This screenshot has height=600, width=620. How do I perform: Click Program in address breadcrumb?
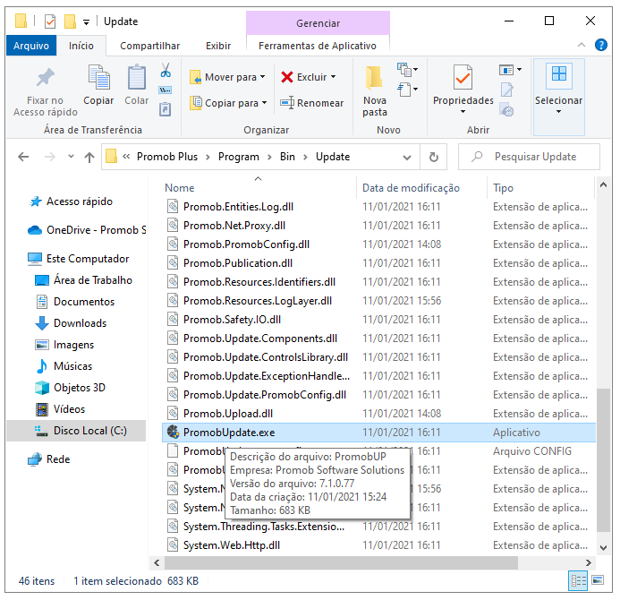(239, 157)
